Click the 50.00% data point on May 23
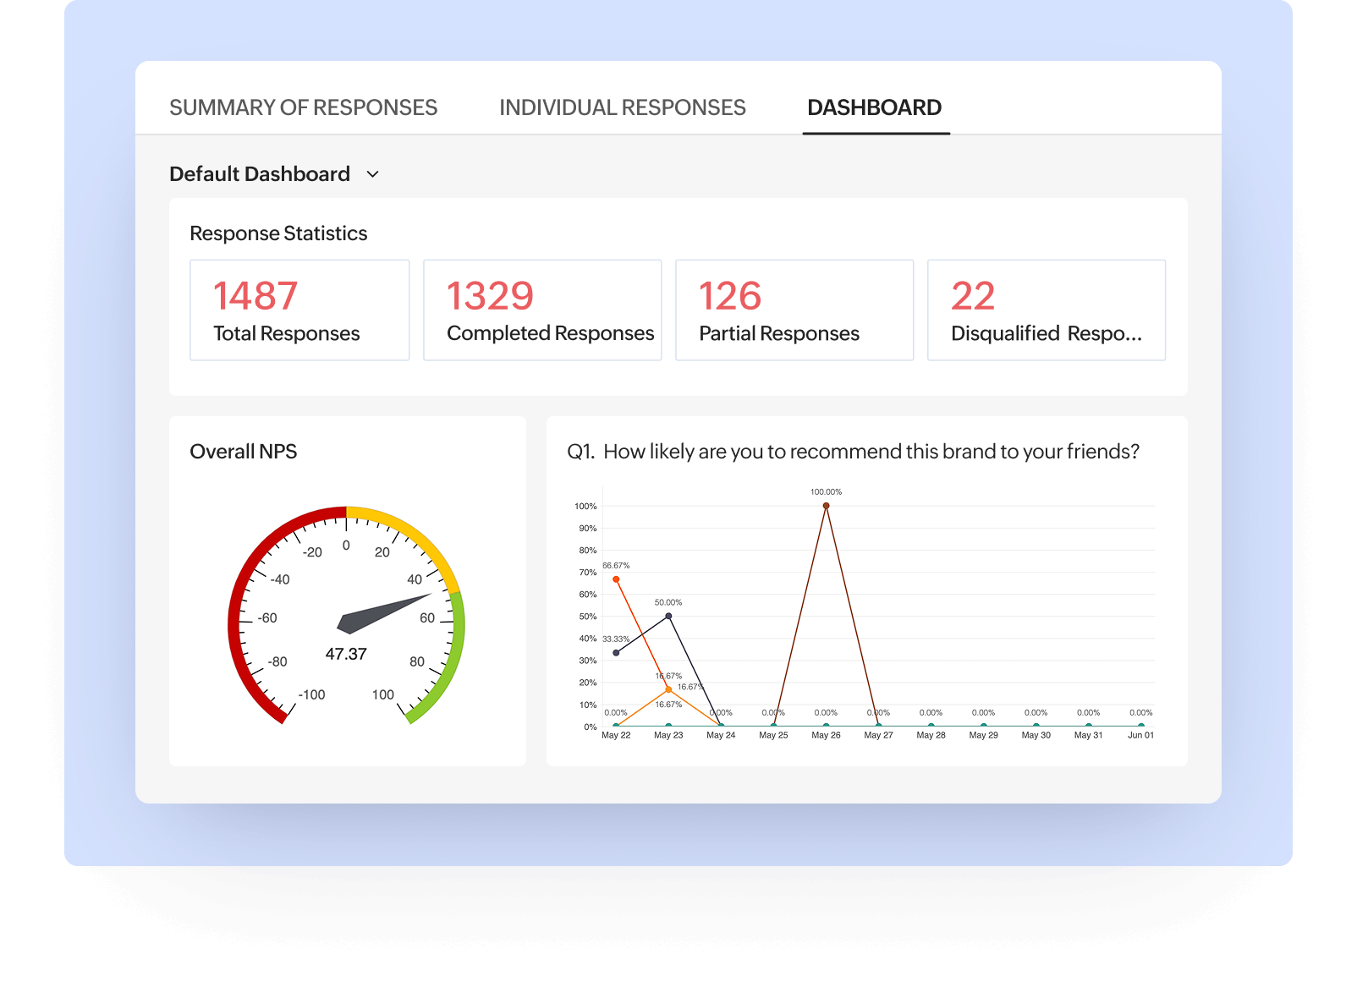The height and width of the screenshot is (993, 1357). click(x=668, y=616)
